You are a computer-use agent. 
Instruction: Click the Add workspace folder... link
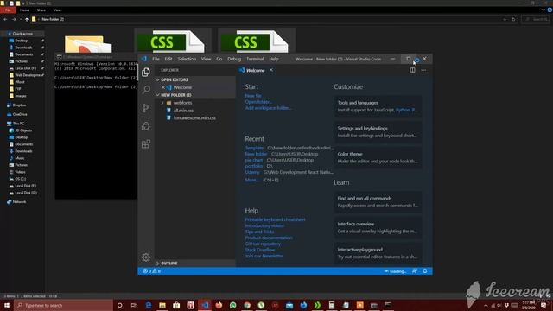(268, 108)
